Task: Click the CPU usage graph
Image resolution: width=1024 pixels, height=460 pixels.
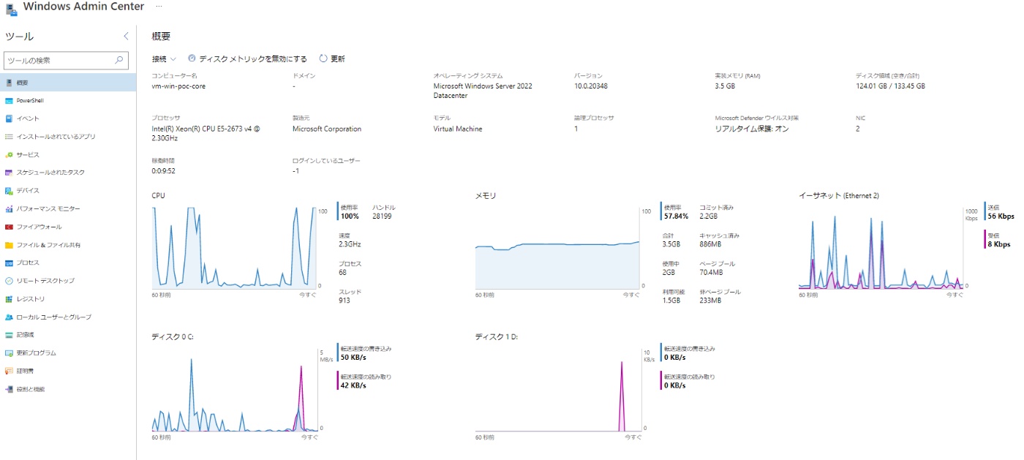Action: point(235,247)
